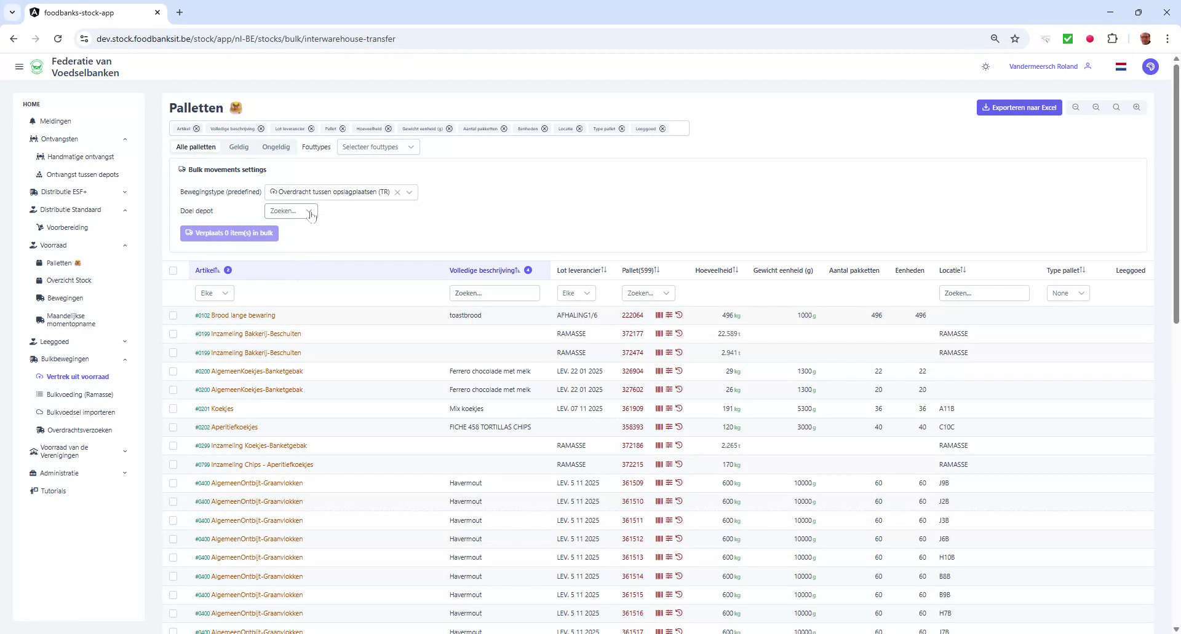Switch to the Ongeldig tab

[276, 147]
